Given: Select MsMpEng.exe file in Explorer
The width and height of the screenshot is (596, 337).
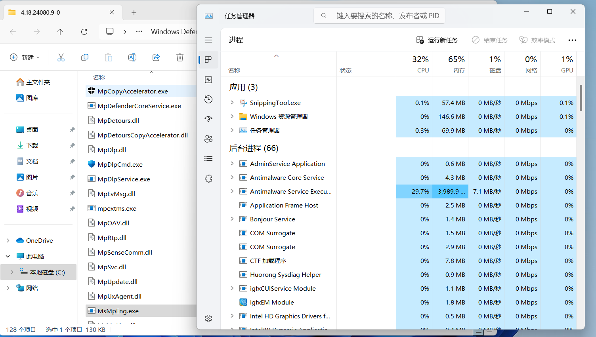Looking at the screenshot, I should (141, 311).
